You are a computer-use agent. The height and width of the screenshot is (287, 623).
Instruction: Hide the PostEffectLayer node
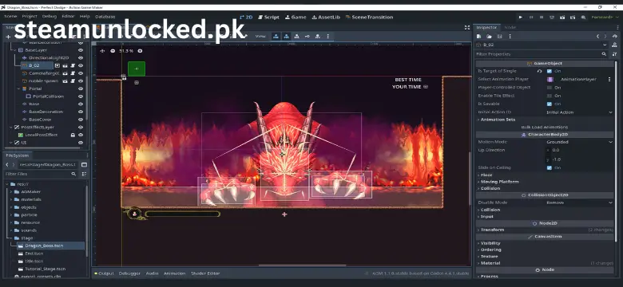(x=81, y=128)
